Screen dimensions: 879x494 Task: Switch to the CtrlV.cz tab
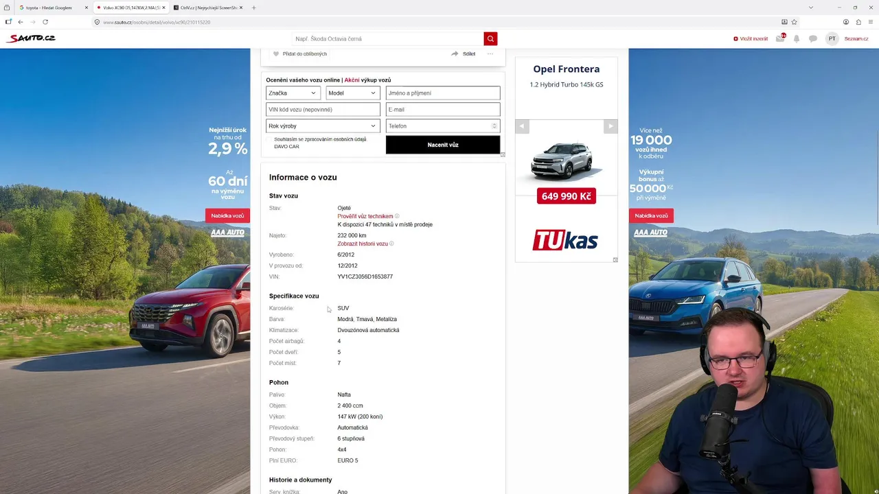pos(208,8)
